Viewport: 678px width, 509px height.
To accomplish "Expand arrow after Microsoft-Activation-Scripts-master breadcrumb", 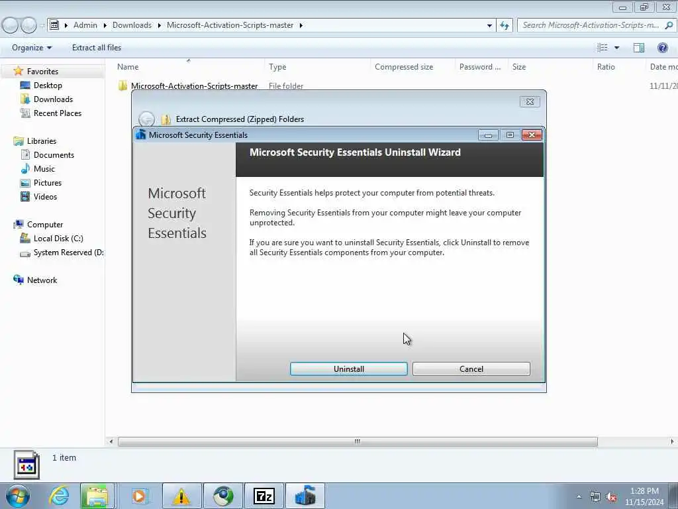I will click(x=301, y=25).
